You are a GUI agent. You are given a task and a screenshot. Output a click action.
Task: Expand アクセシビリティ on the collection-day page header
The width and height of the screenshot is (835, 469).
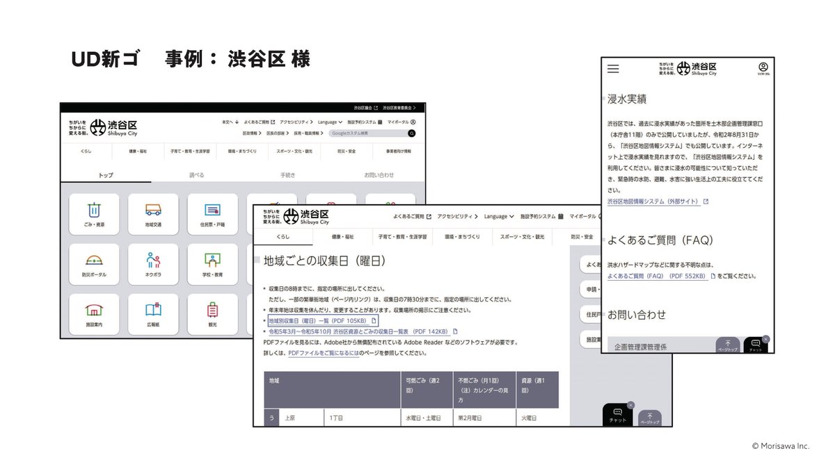(x=458, y=216)
